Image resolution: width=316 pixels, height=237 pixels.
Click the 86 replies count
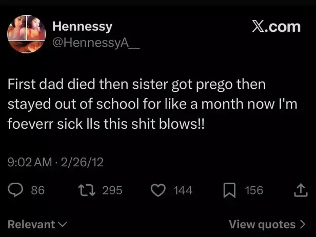[x=37, y=190]
